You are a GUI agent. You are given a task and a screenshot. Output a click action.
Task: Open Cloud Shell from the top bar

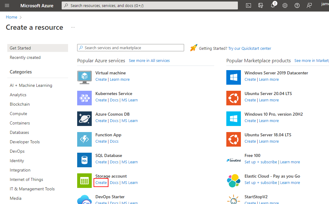click(248, 6)
